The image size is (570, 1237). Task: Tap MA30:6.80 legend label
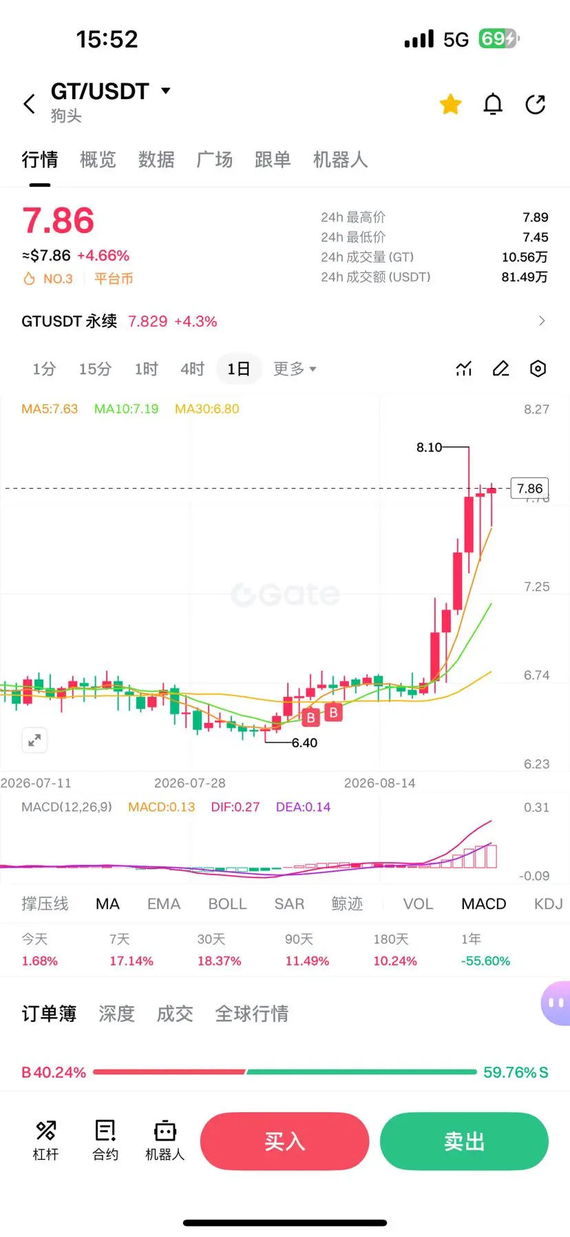(x=207, y=409)
